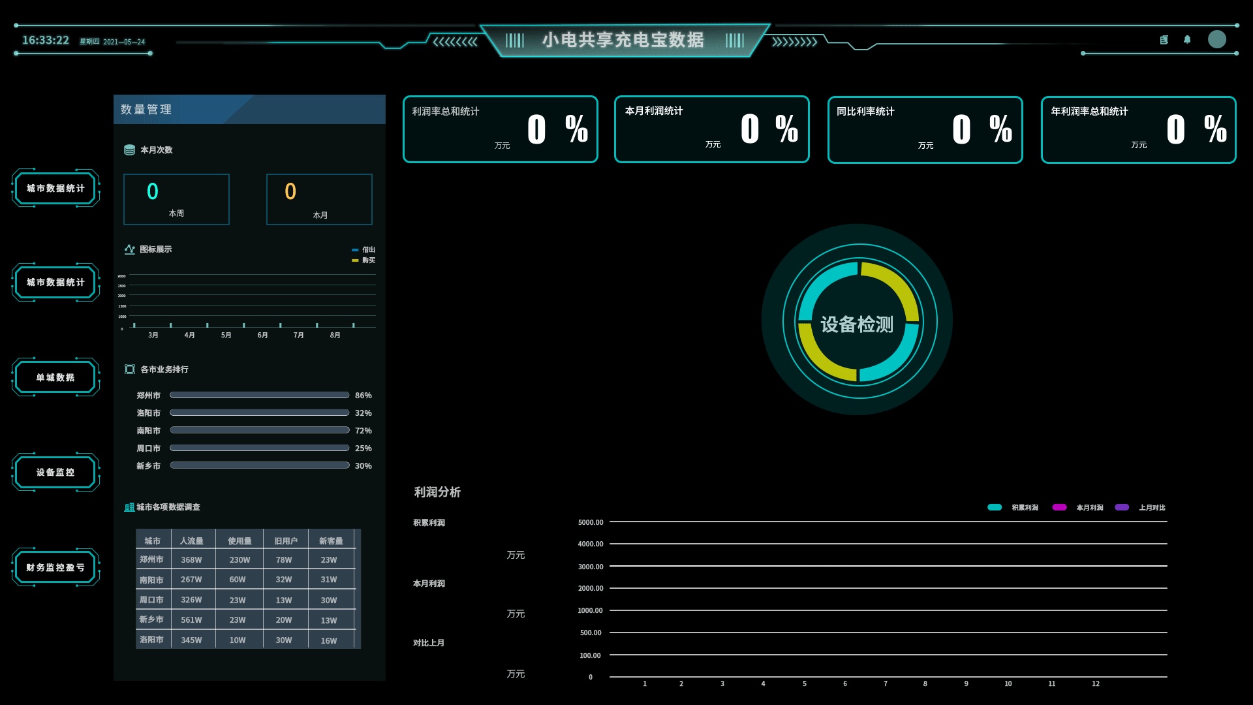Screen dimensions: 1253x705
Task: Click the left chevron arrows beside the title
Action: tap(456, 42)
